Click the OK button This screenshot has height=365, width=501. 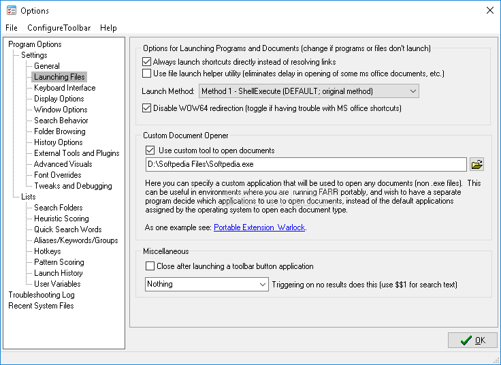(472, 340)
